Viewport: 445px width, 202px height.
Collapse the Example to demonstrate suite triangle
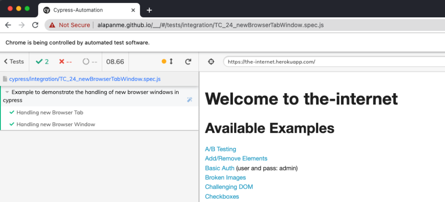[7, 92]
